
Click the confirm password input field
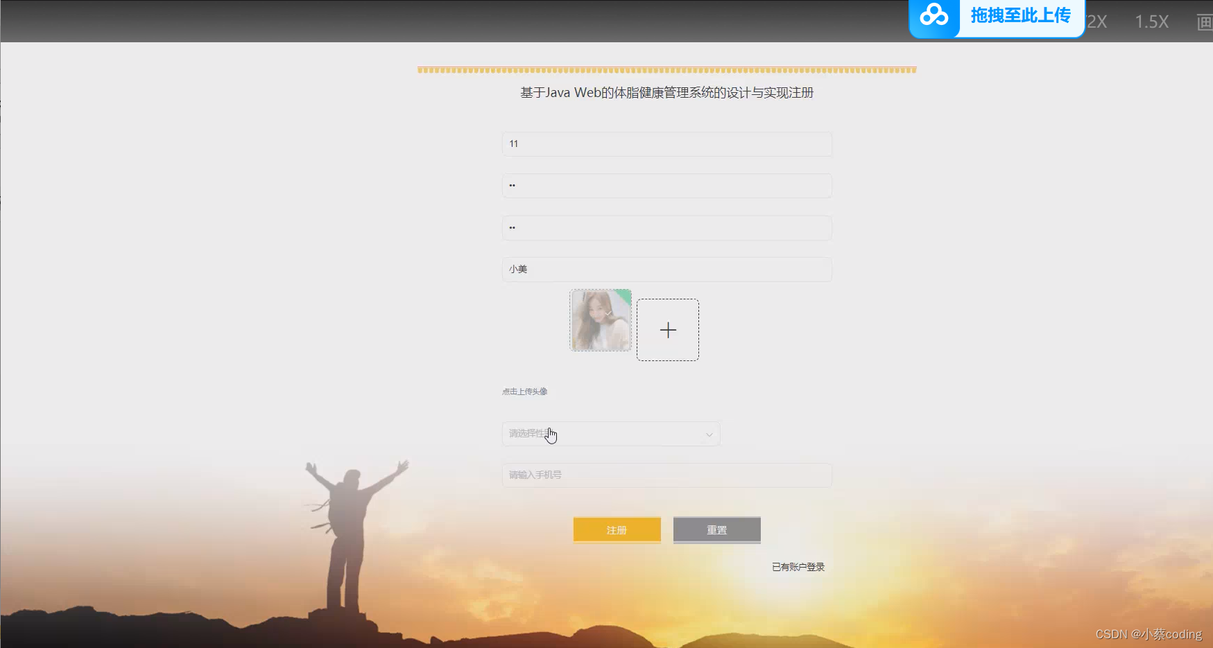pyautogui.click(x=666, y=227)
